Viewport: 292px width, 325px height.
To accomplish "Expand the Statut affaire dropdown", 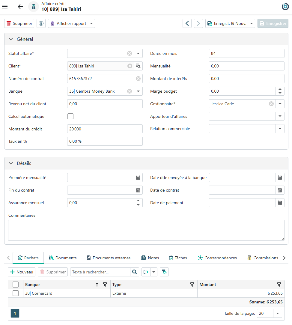I will click(x=138, y=53).
